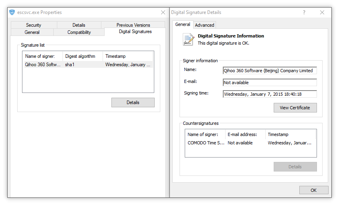Click the View Certificate button

point(295,108)
